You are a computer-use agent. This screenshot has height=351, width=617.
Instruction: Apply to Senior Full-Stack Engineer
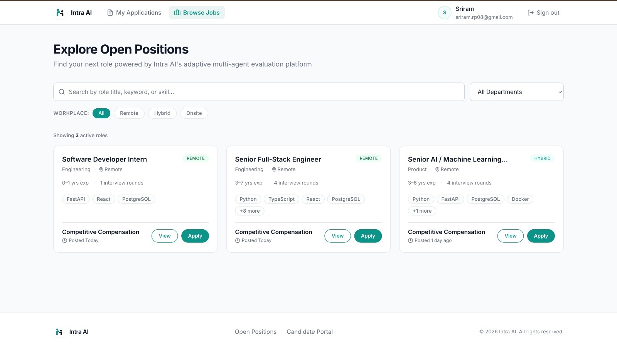(368, 236)
